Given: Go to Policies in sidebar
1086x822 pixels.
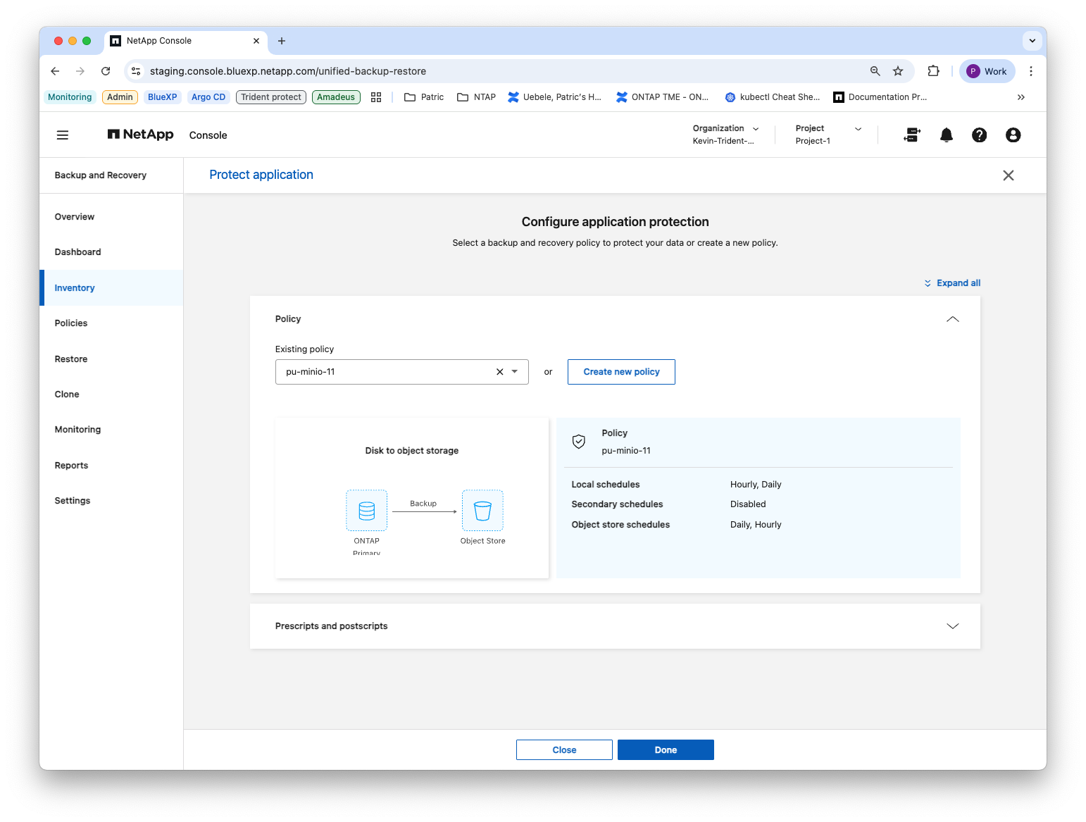Looking at the screenshot, I should tap(71, 323).
